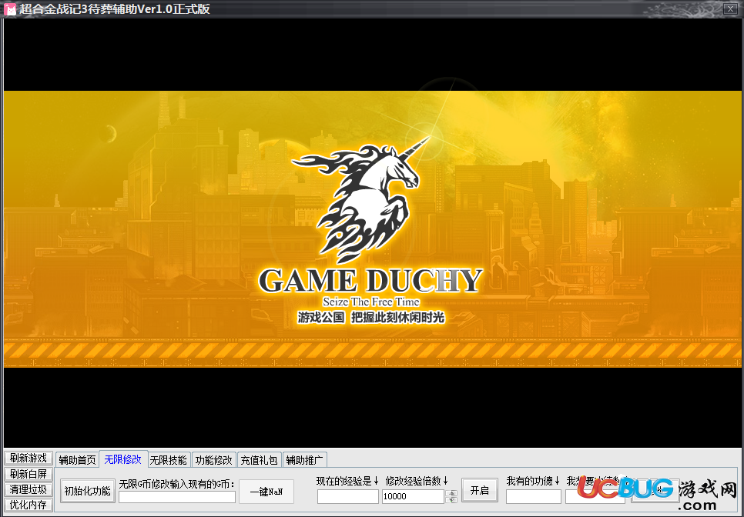The image size is (744, 517).
Task: Click the 一键NaN button
Action: click(266, 492)
